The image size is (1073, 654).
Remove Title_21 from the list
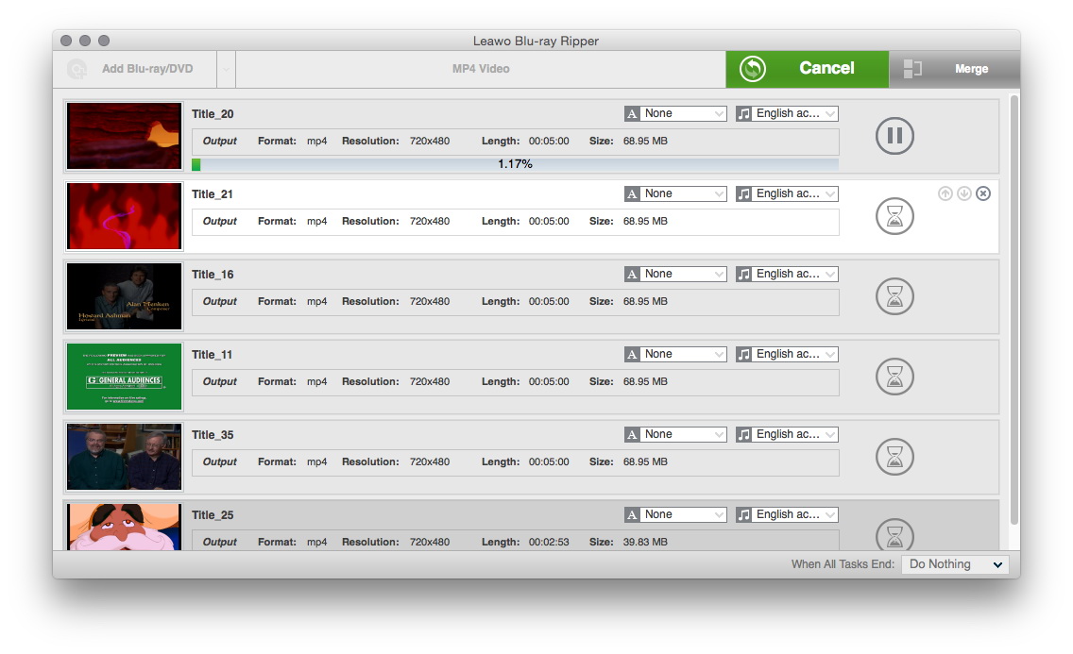click(x=983, y=193)
